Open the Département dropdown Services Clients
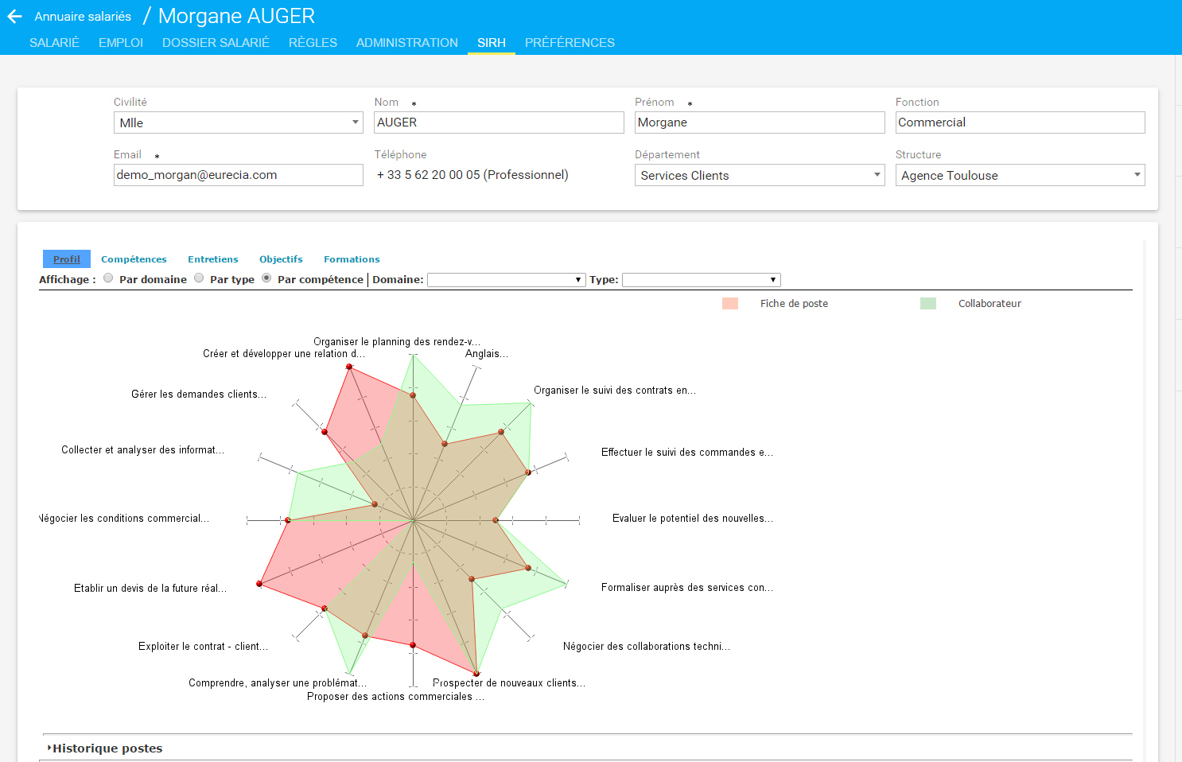The width and height of the screenshot is (1182, 762). click(760, 175)
